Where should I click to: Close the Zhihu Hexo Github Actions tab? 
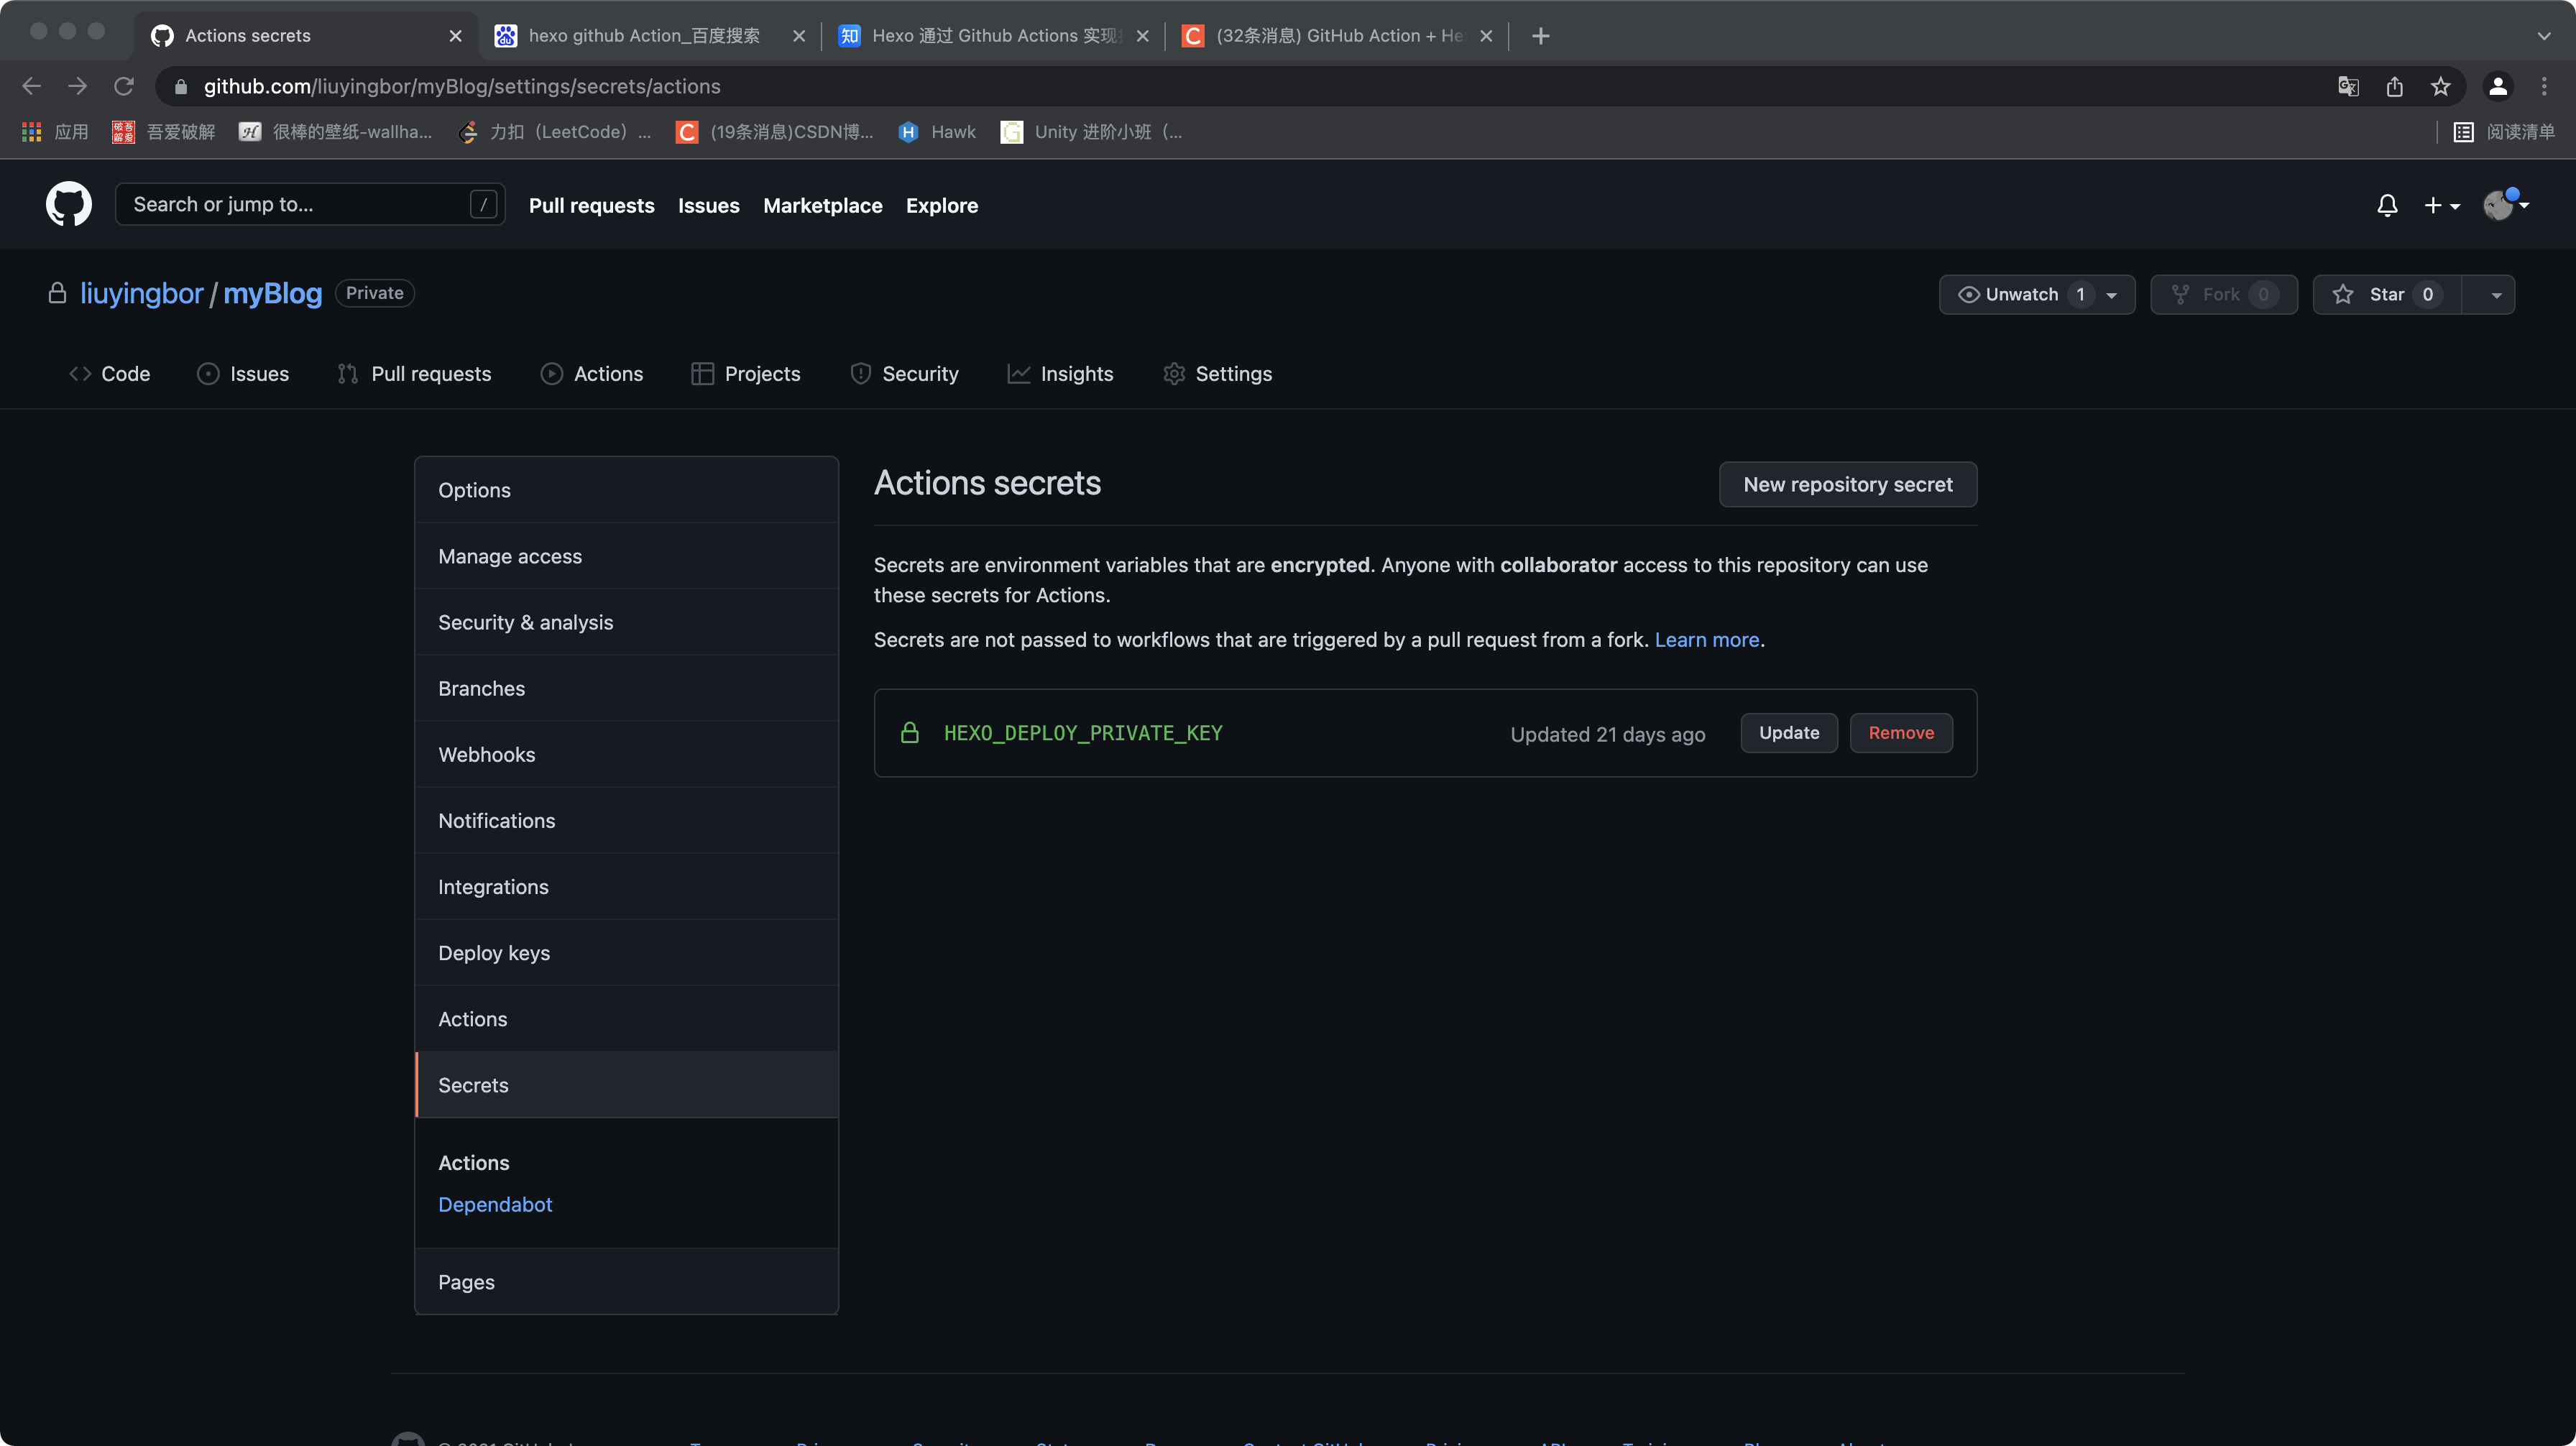click(x=1142, y=36)
